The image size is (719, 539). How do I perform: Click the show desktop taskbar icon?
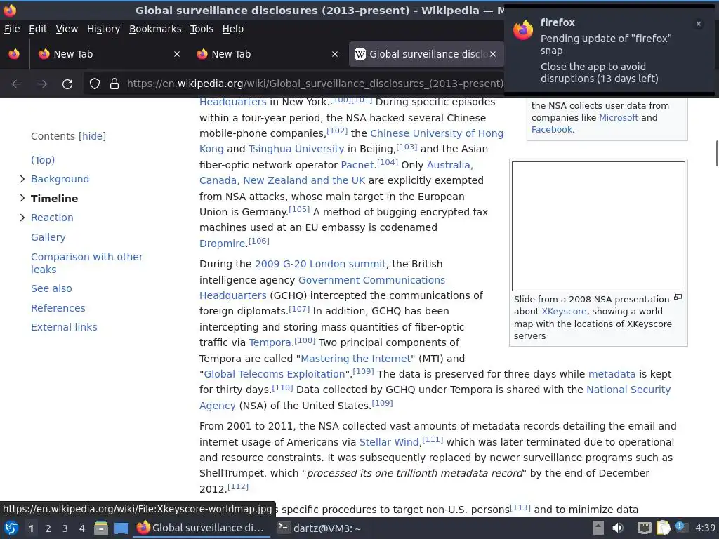[x=121, y=528]
